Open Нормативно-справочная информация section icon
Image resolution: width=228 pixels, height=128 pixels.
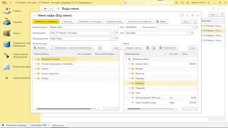[x=6, y=44]
